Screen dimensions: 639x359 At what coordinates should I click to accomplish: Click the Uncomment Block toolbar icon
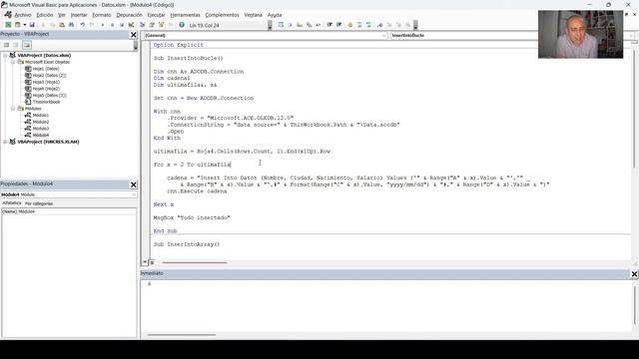(368, 25)
